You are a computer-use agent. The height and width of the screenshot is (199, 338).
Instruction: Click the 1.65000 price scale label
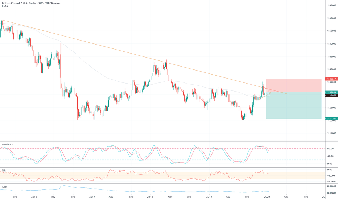331,5
